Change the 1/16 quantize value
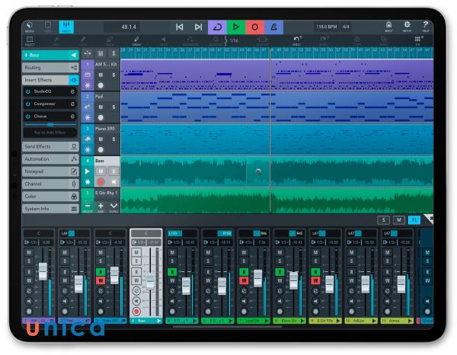 click(234, 40)
